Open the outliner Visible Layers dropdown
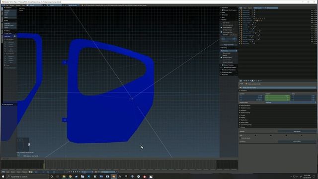 pyautogui.click(x=259, y=8)
